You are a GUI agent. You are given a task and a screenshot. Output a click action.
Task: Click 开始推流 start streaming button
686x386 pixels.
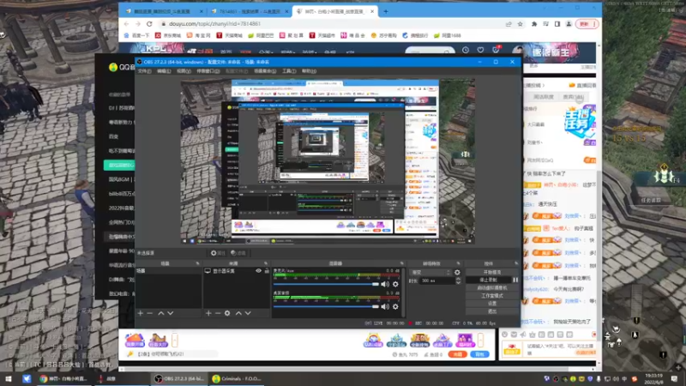[x=492, y=272]
